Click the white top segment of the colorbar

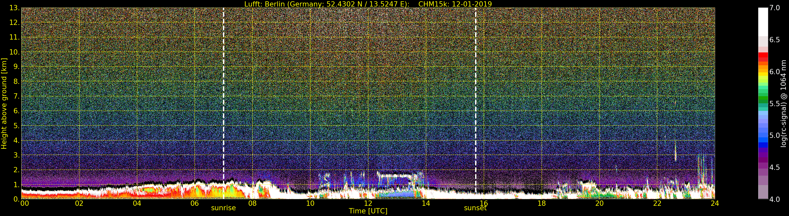point(763,22)
